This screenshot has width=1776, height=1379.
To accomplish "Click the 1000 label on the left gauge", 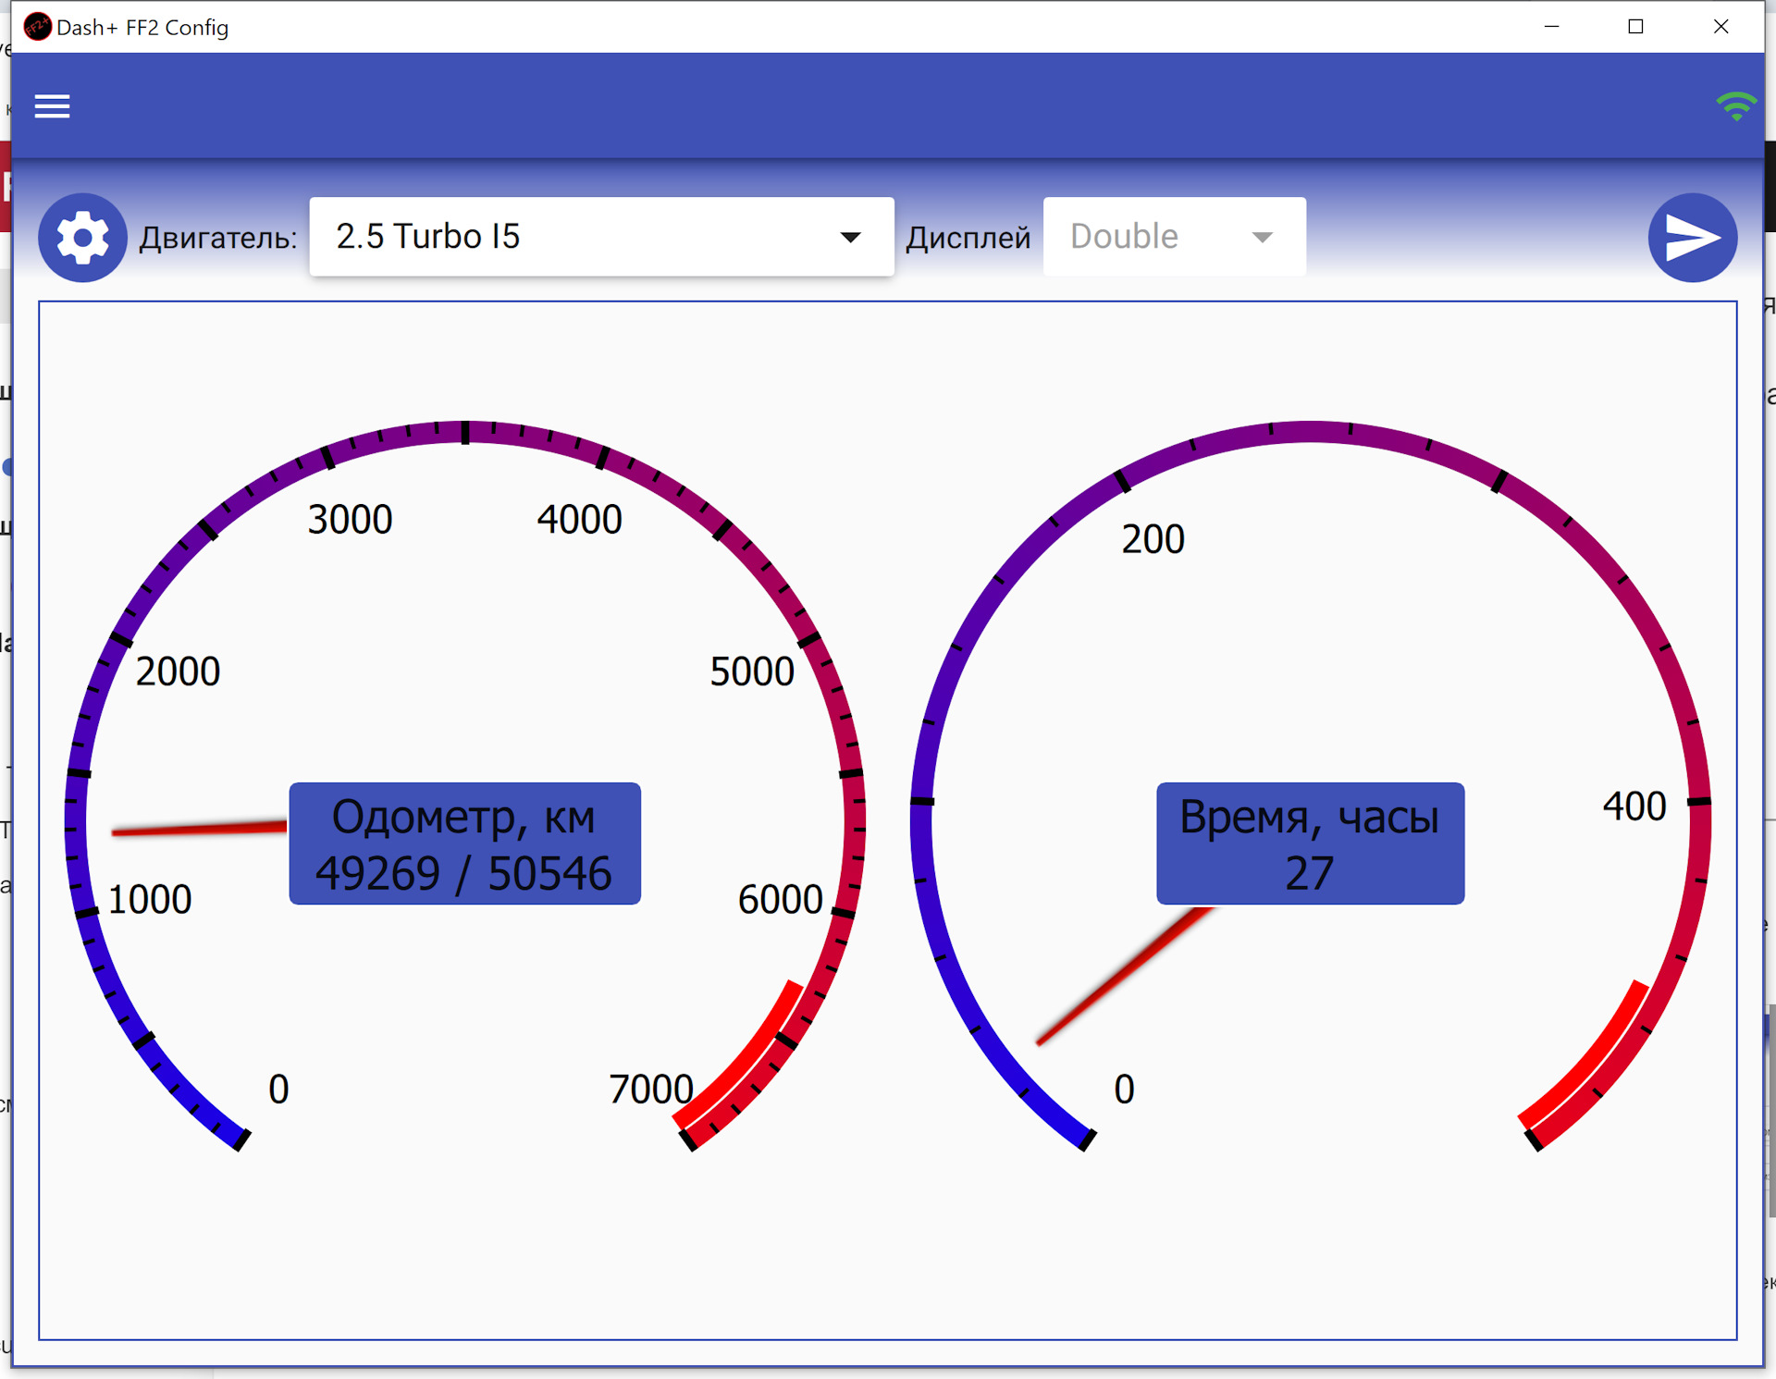I will (x=149, y=899).
